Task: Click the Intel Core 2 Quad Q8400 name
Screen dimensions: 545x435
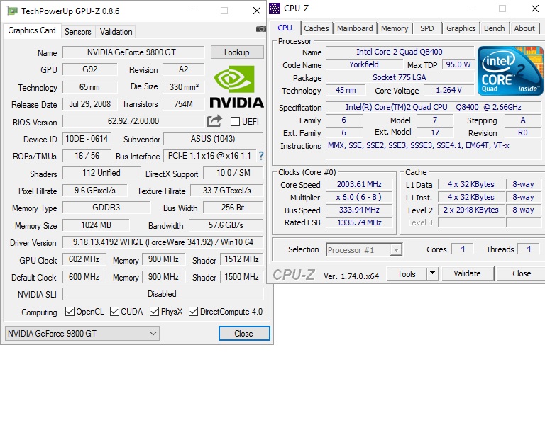Action: click(400, 52)
